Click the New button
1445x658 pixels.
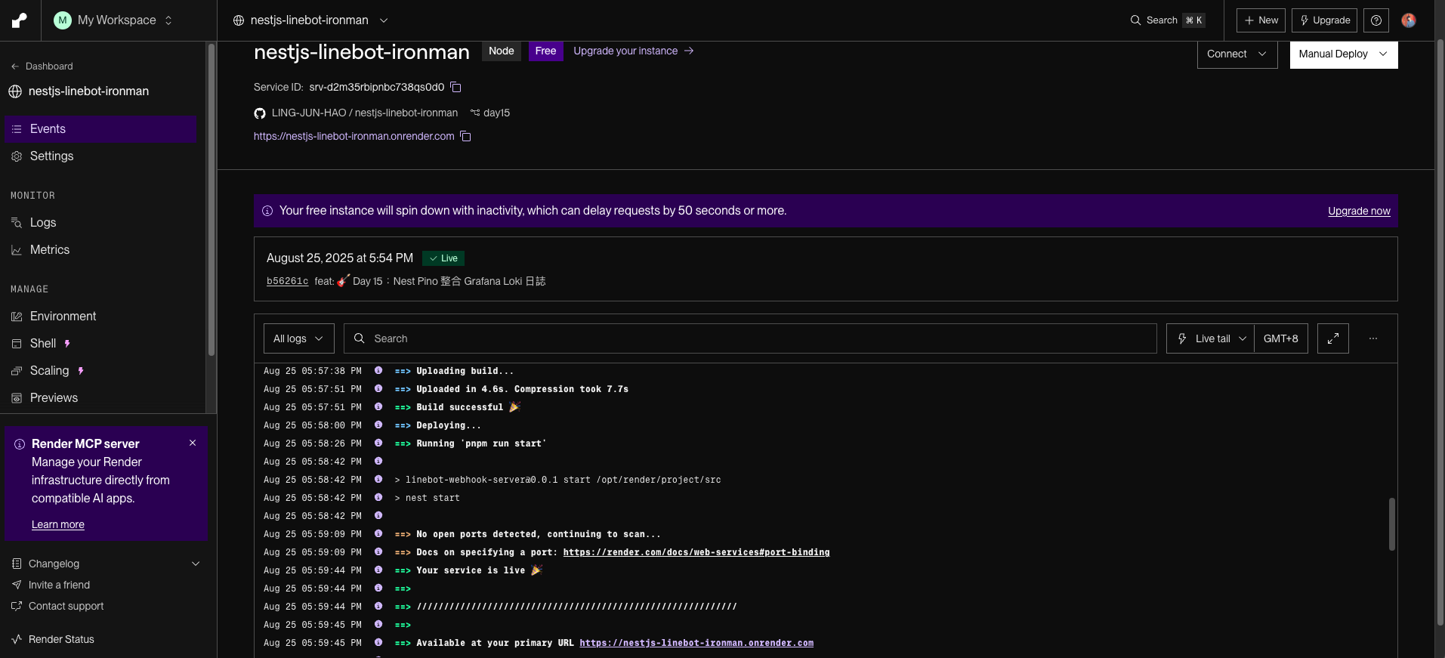1261,20
